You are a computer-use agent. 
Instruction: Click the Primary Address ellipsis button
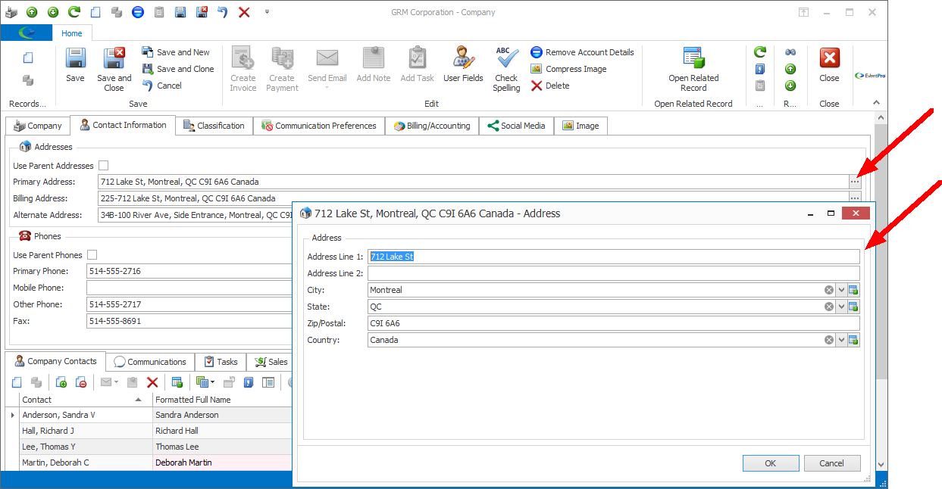pyautogui.click(x=855, y=182)
